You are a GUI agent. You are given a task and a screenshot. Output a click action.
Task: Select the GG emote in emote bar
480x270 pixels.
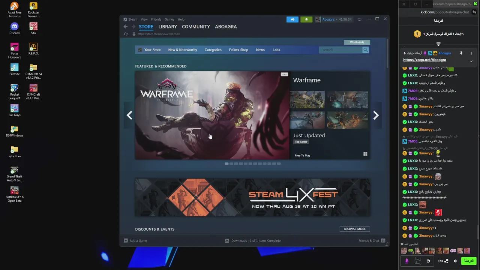[453, 251]
